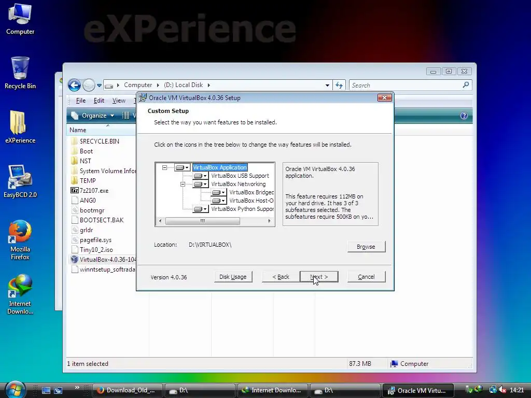Click the Browse button for install location
The height and width of the screenshot is (398, 531).
[x=367, y=247]
